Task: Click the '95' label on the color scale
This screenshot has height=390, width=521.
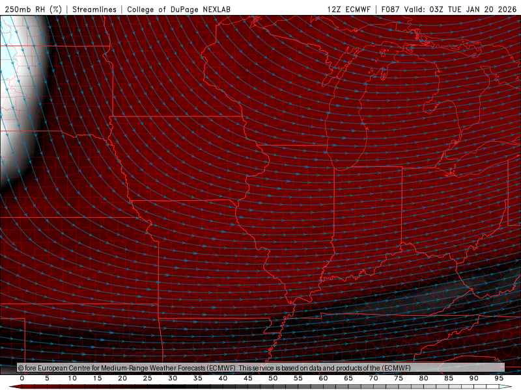Action: point(499,378)
